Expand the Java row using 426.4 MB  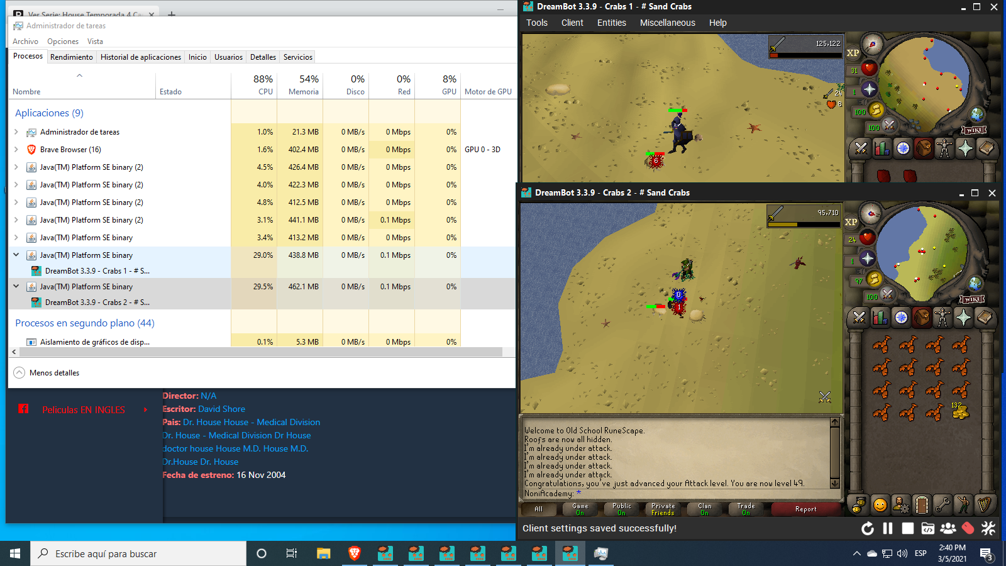pyautogui.click(x=16, y=167)
